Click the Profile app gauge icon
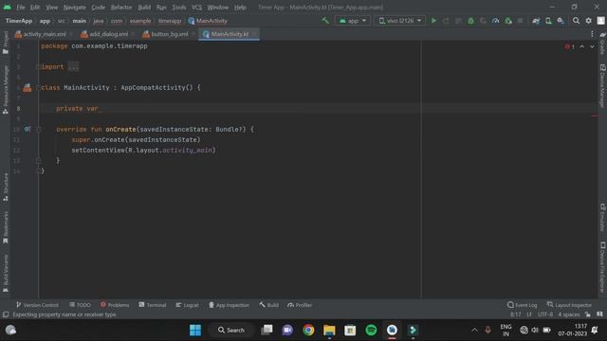The height and width of the screenshot is (341, 607). pos(495,21)
